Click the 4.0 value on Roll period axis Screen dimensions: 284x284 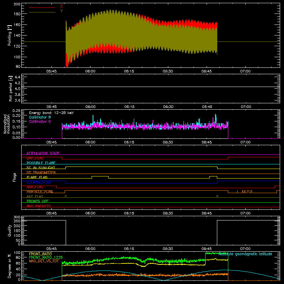coord(17,89)
